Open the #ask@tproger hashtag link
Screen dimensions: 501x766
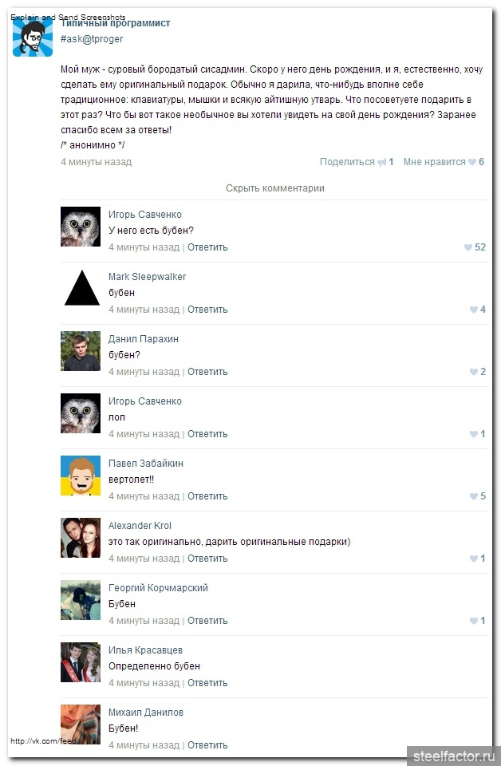[92, 39]
